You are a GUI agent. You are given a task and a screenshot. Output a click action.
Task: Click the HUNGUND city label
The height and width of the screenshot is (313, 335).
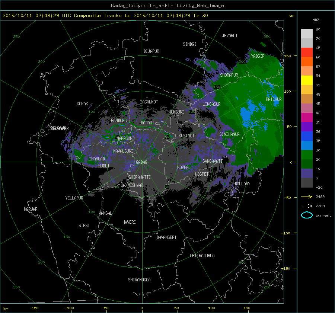point(176,112)
